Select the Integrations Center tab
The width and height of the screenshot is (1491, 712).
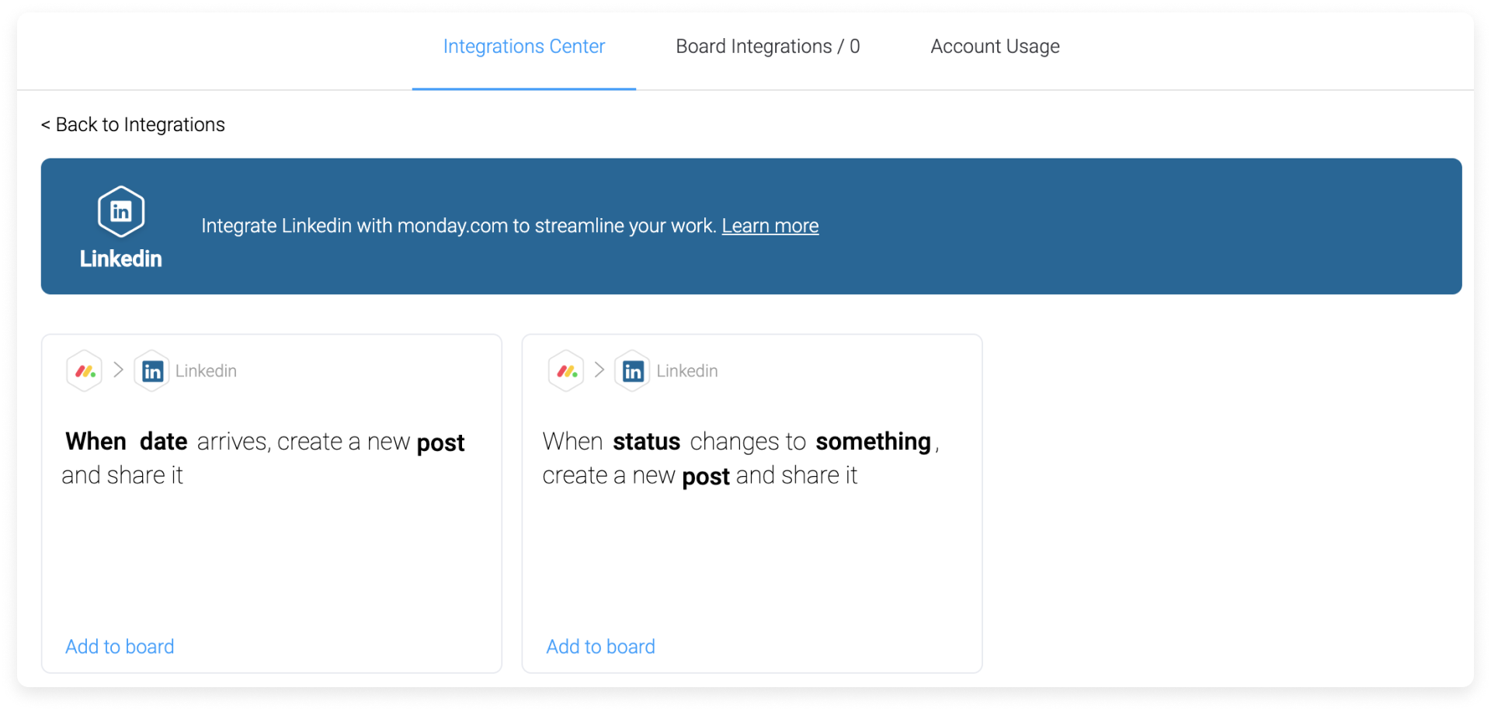pyautogui.click(x=523, y=46)
